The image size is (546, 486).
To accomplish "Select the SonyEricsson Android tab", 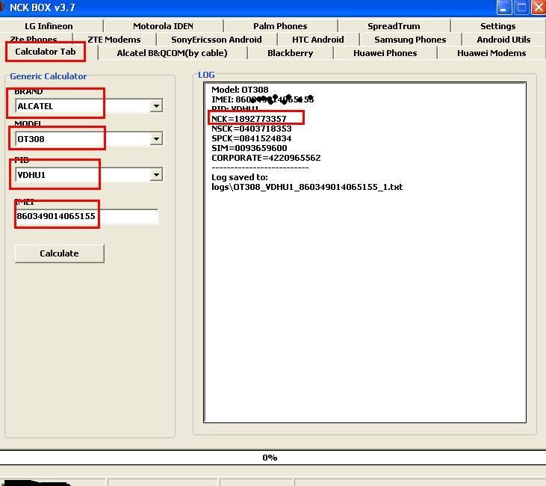I will click(x=216, y=40).
